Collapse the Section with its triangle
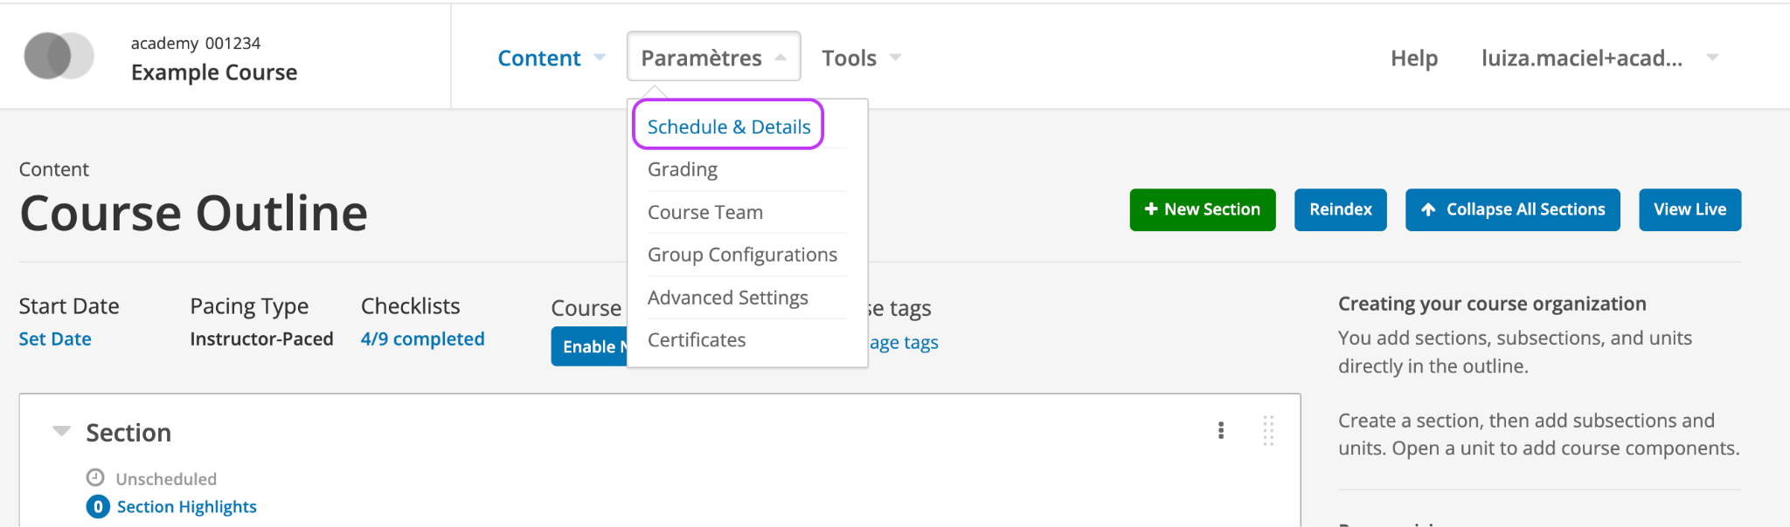1790x527 pixels. coord(61,431)
